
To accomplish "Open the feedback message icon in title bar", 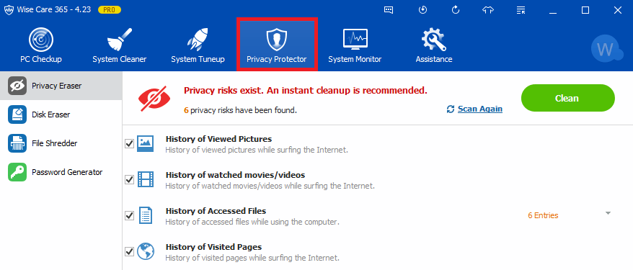I will [389, 10].
